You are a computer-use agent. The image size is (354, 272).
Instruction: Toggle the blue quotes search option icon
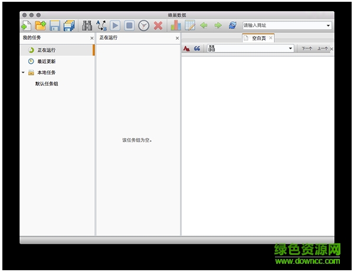pos(197,48)
